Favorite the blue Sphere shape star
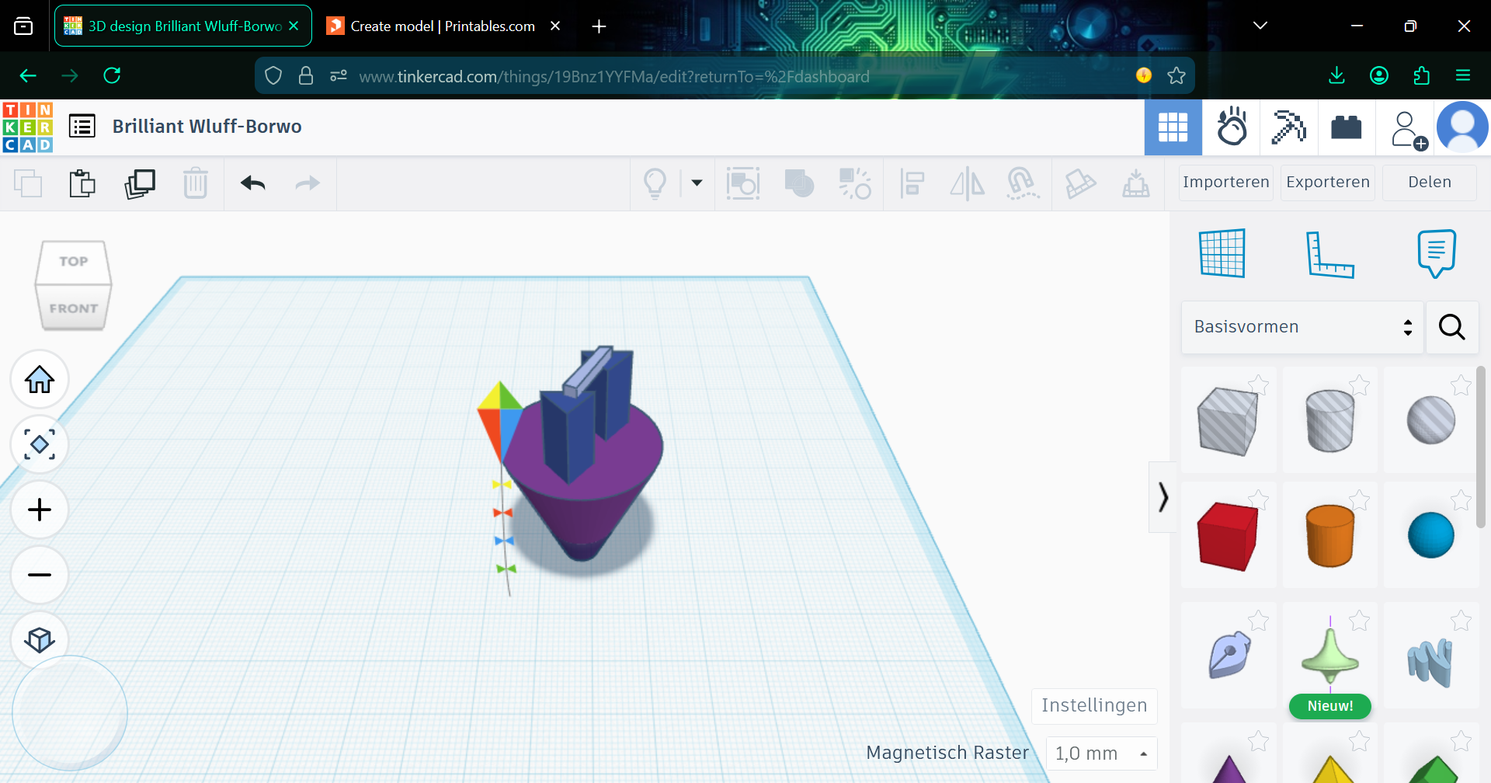The height and width of the screenshot is (783, 1491). pos(1461,499)
